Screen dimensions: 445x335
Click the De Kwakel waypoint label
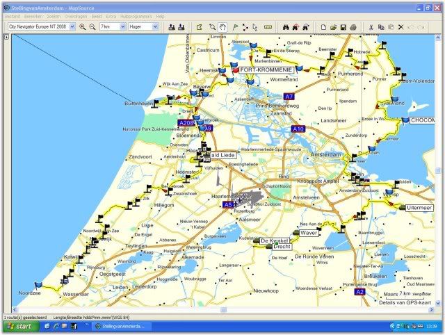pos(274,241)
